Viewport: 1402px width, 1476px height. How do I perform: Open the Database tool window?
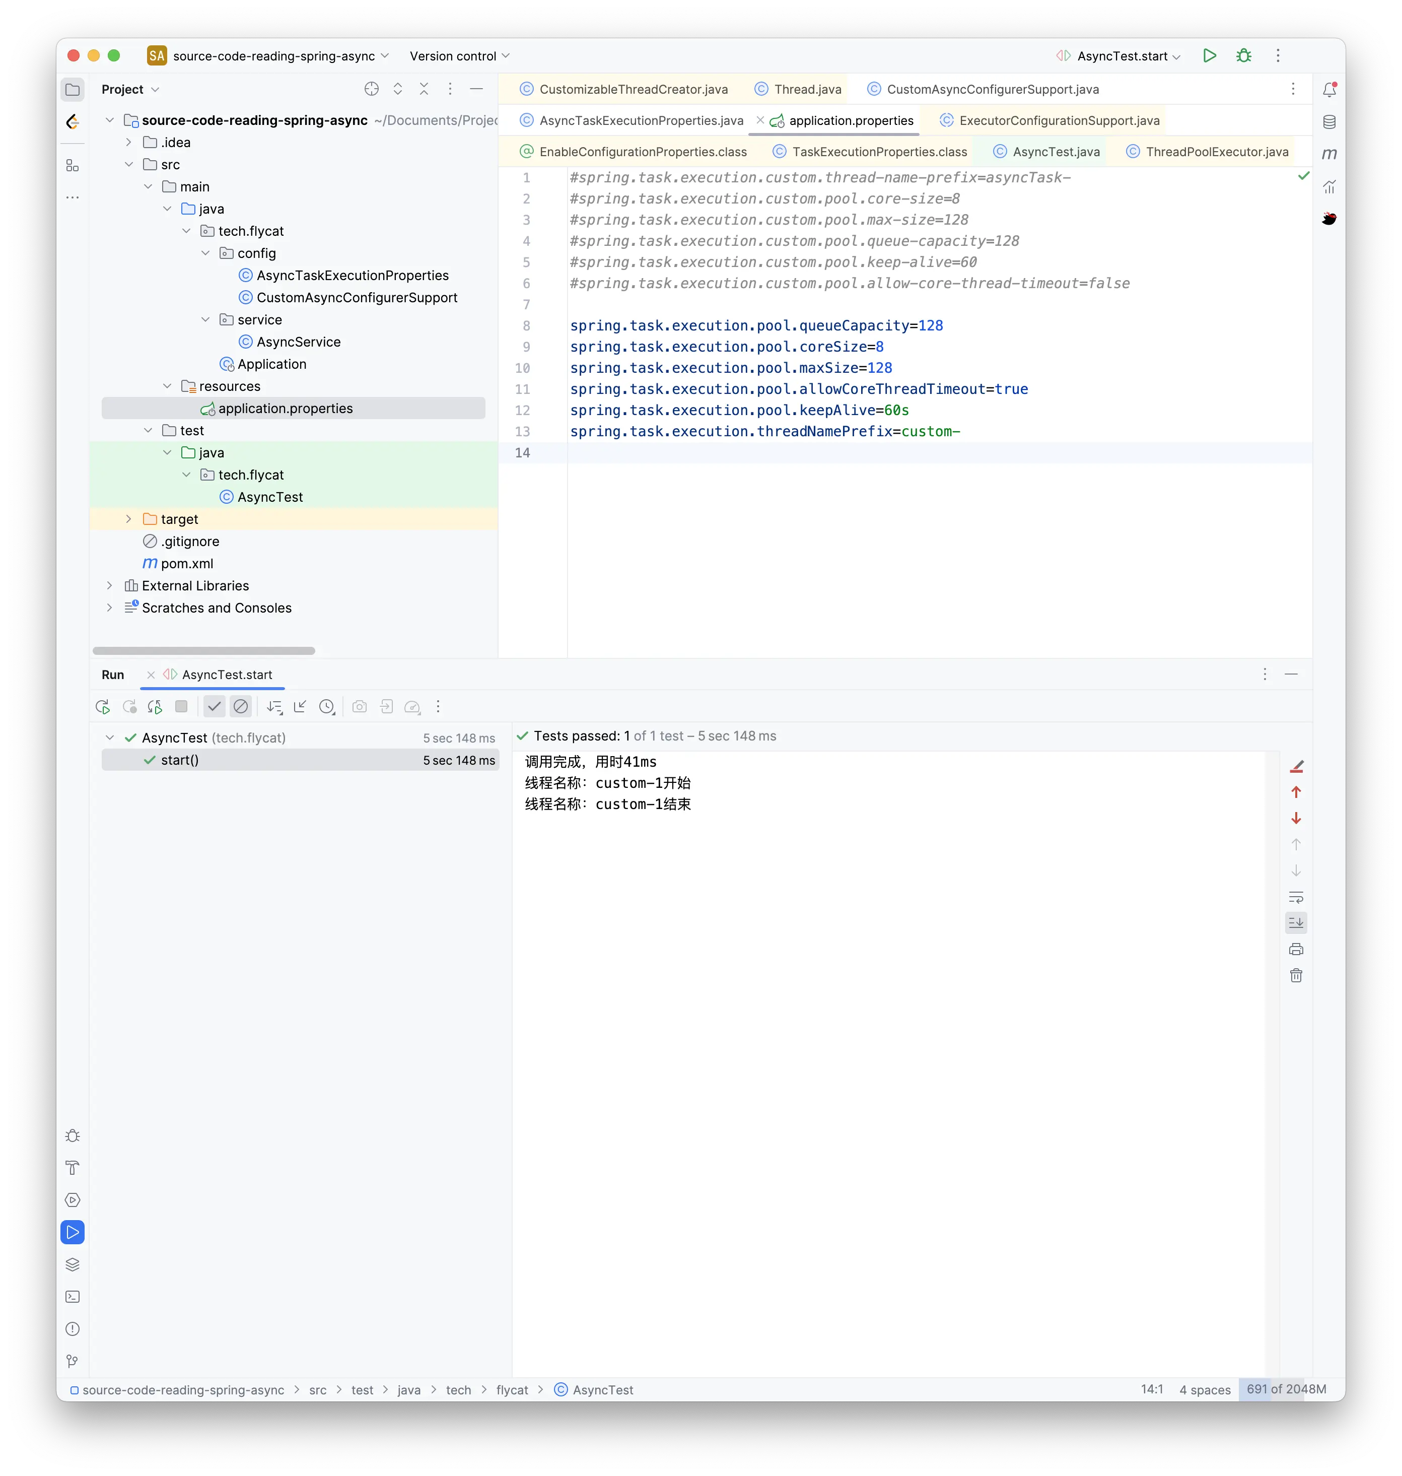tap(1329, 122)
